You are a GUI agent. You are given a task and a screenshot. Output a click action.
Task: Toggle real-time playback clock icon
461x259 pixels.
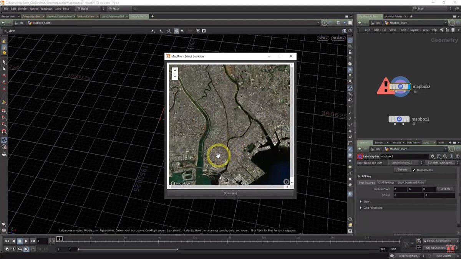click(26, 249)
